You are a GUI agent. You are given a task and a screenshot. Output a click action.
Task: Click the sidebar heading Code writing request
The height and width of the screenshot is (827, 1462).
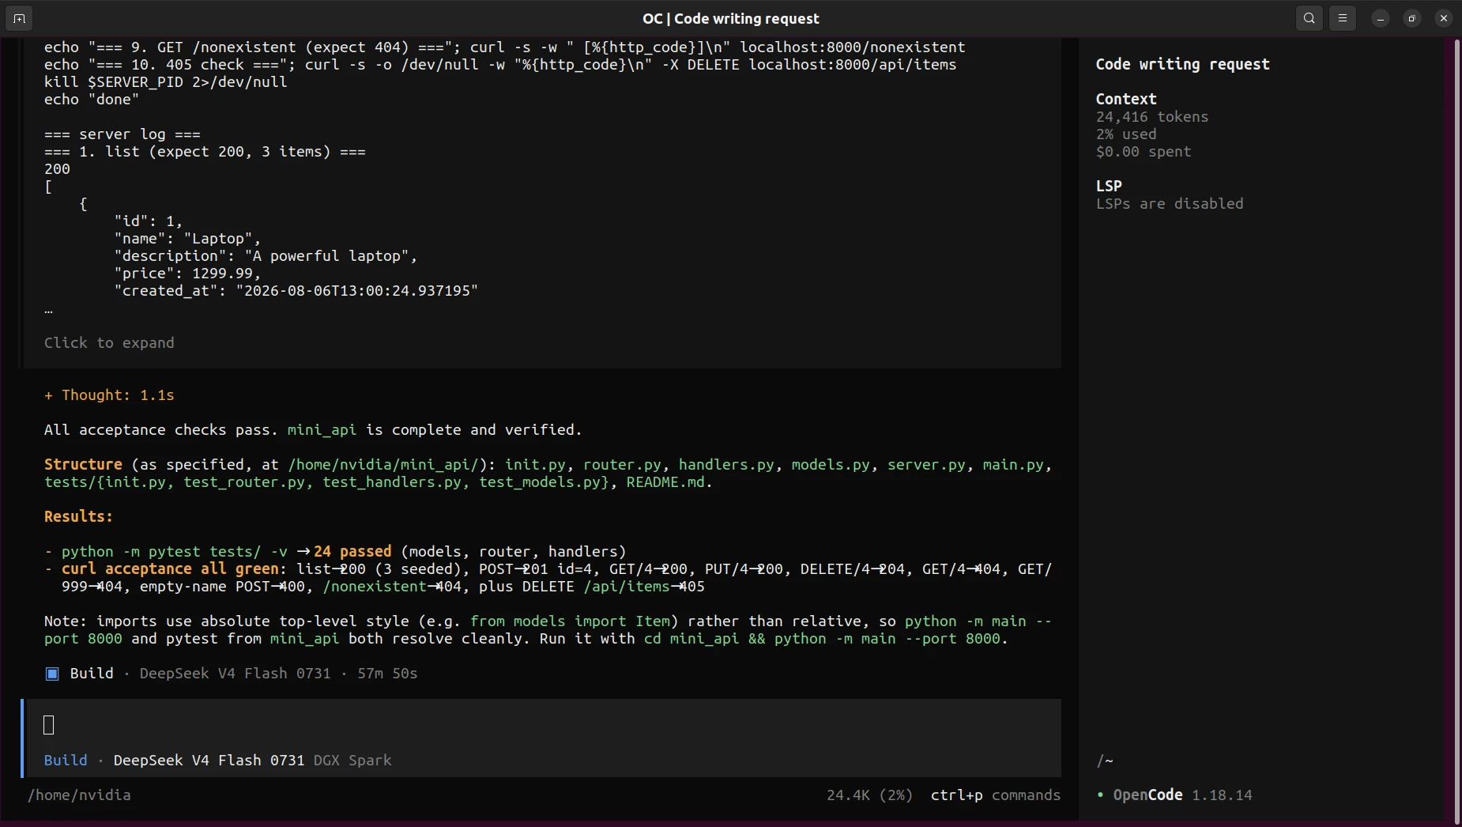1182,64
